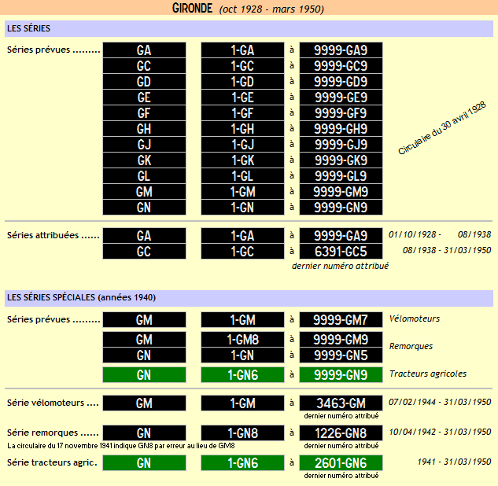Click the 1-GD start plate
498x486 pixels.
(x=242, y=82)
